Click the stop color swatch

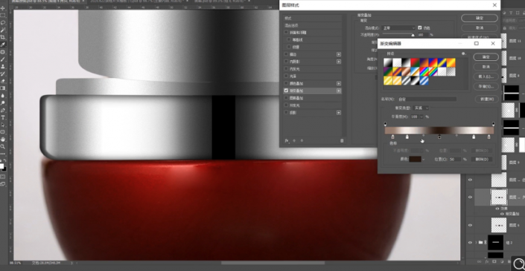coord(416,160)
